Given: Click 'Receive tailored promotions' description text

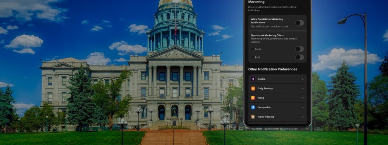Looking at the screenshot, I should tap(272, 9).
